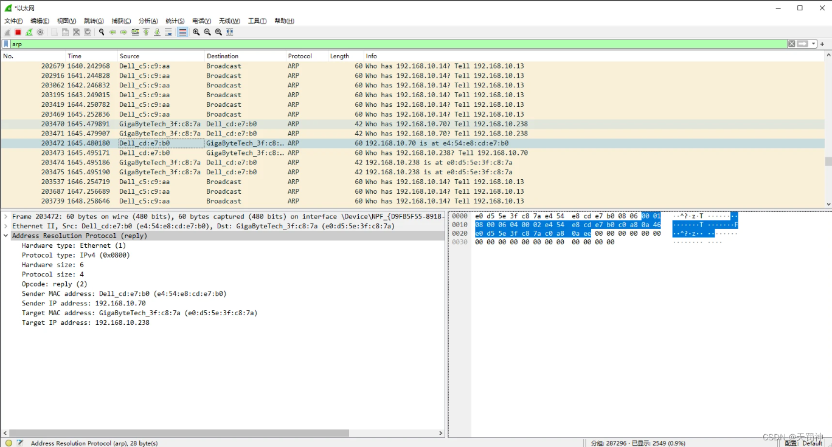Apply display filter arrow button
832x447 pixels.
(x=802, y=44)
